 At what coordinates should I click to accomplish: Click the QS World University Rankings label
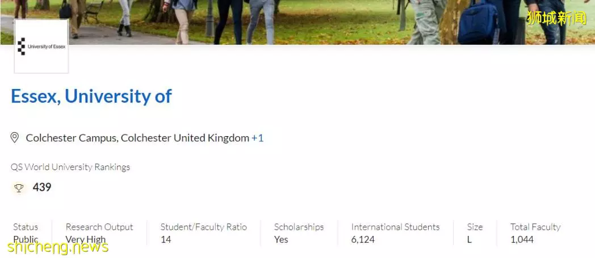(70, 167)
